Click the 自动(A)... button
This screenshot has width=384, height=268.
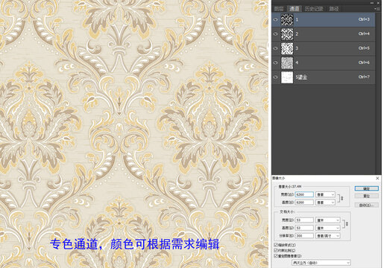pyautogui.click(x=367, y=205)
